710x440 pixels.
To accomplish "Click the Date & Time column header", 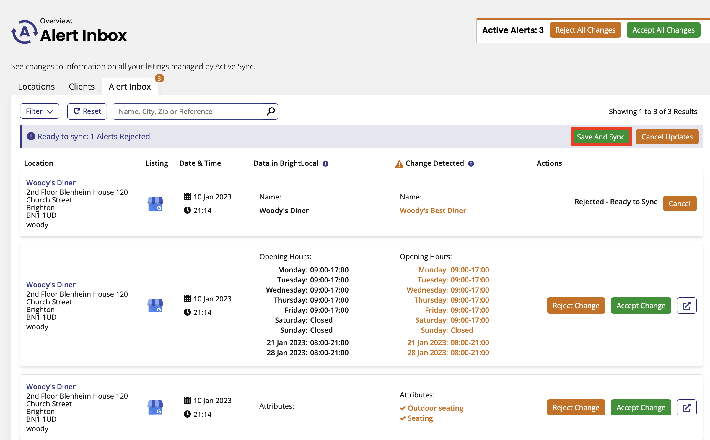I will (200, 163).
